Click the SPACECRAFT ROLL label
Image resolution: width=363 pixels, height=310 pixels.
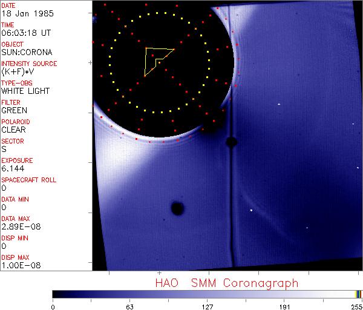pos(27,180)
